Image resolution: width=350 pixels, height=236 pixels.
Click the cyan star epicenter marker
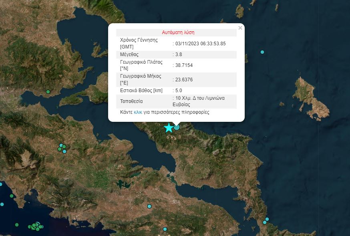[x=169, y=128]
